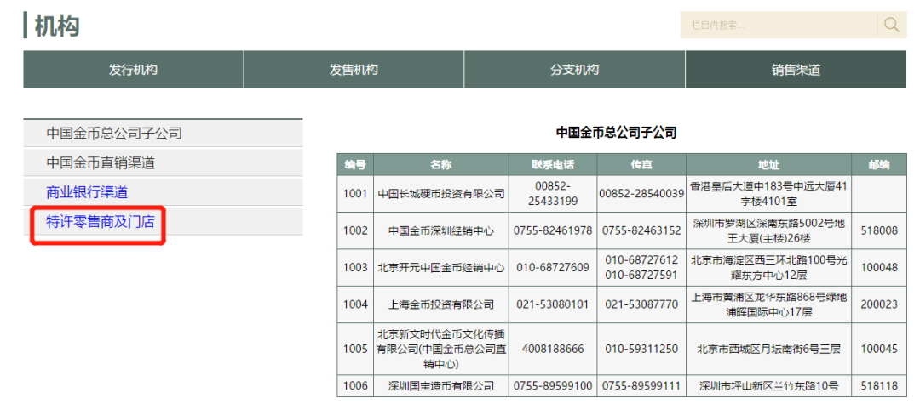Click address 香港皇后大道中183号 cell
The width and height of the screenshot is (920, 404).
click(768, 194)
